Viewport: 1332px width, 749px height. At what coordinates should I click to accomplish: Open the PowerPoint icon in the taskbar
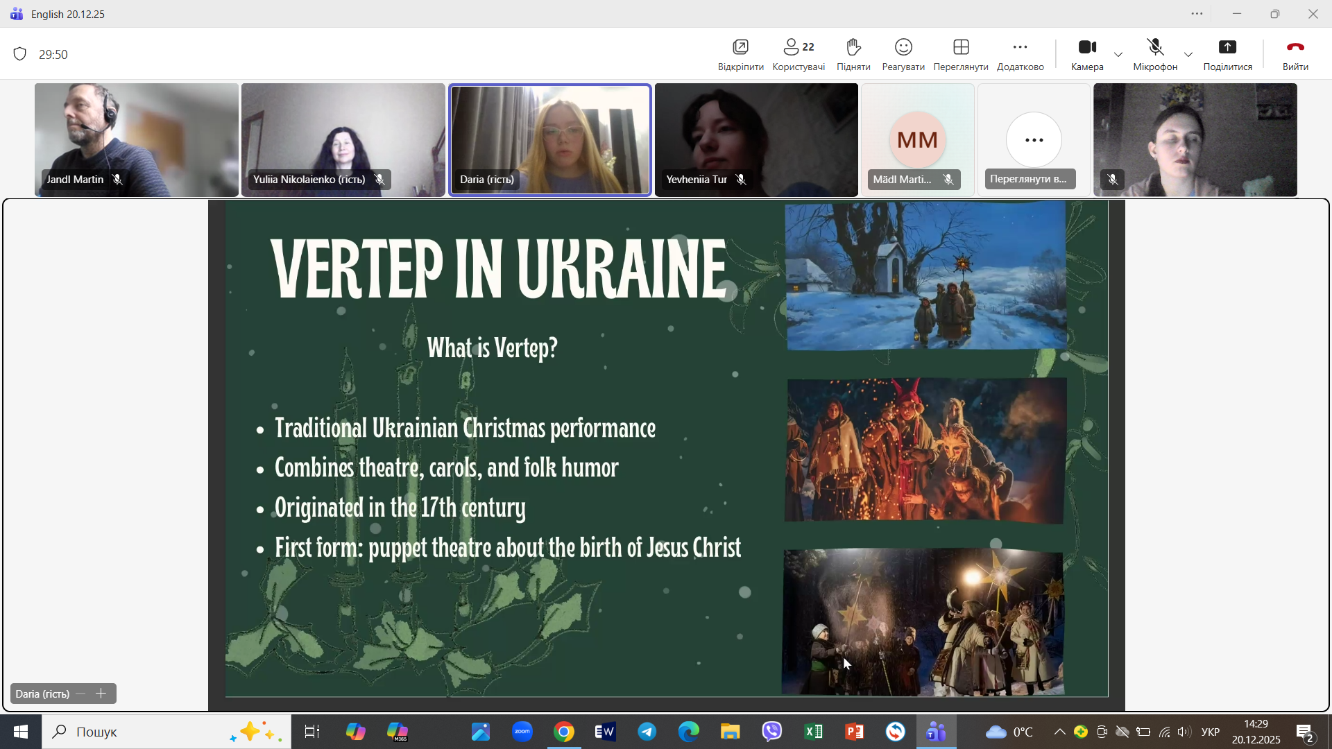coord(854,732)
